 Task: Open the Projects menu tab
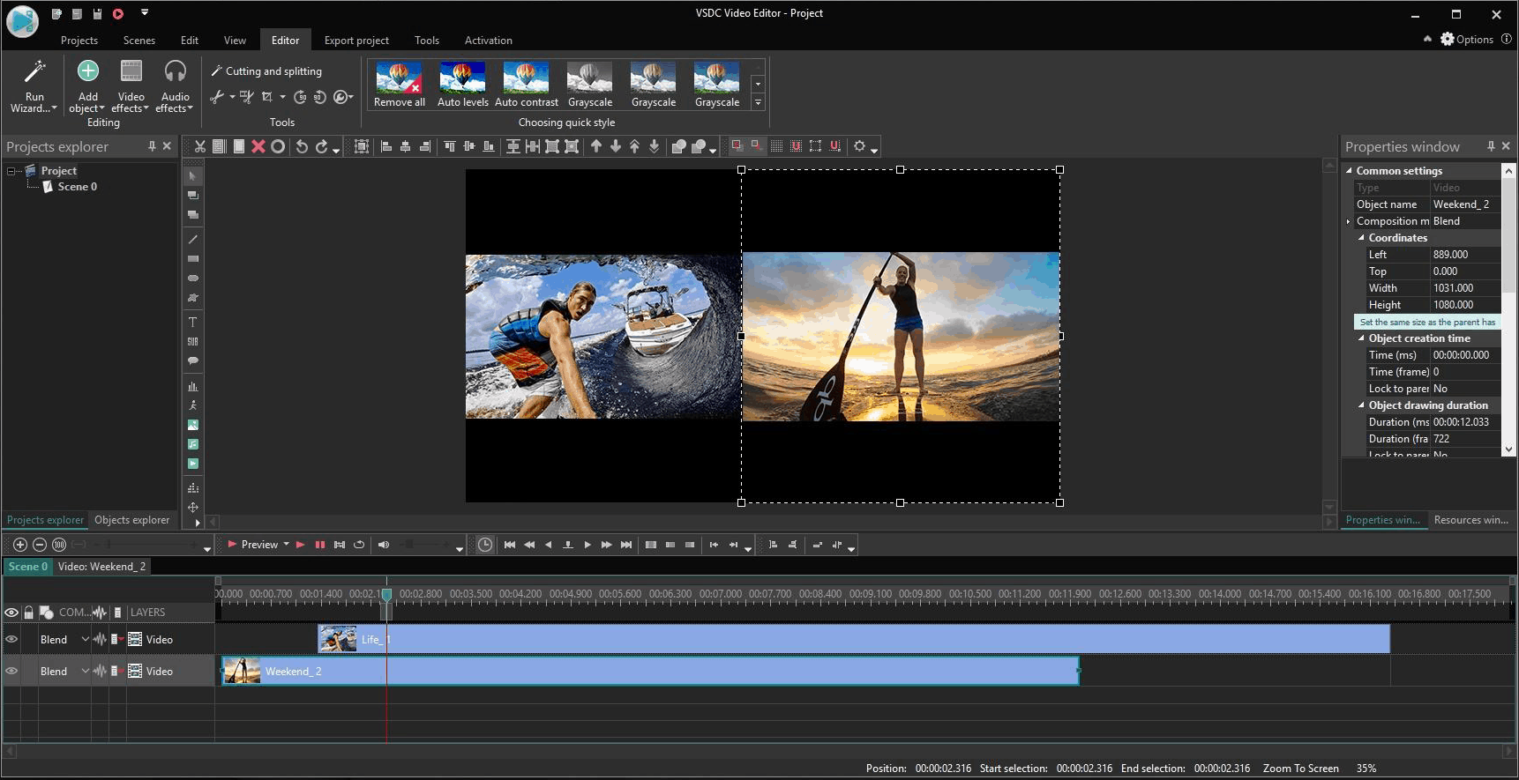(79, 41)
